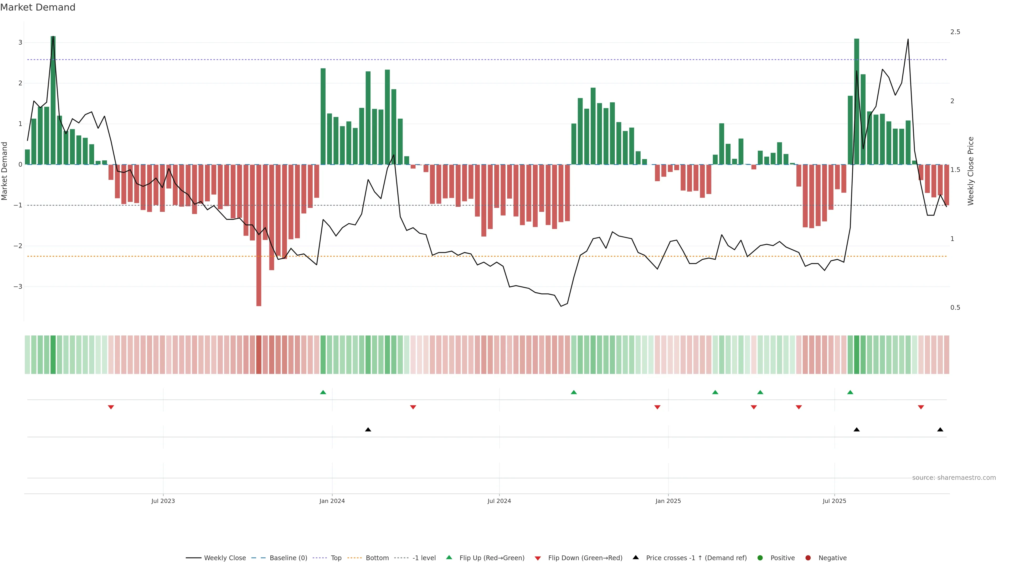Click the Negative red circle legend icon
1009x567 pixels.
pyautogui.click(x=808, y=558)
